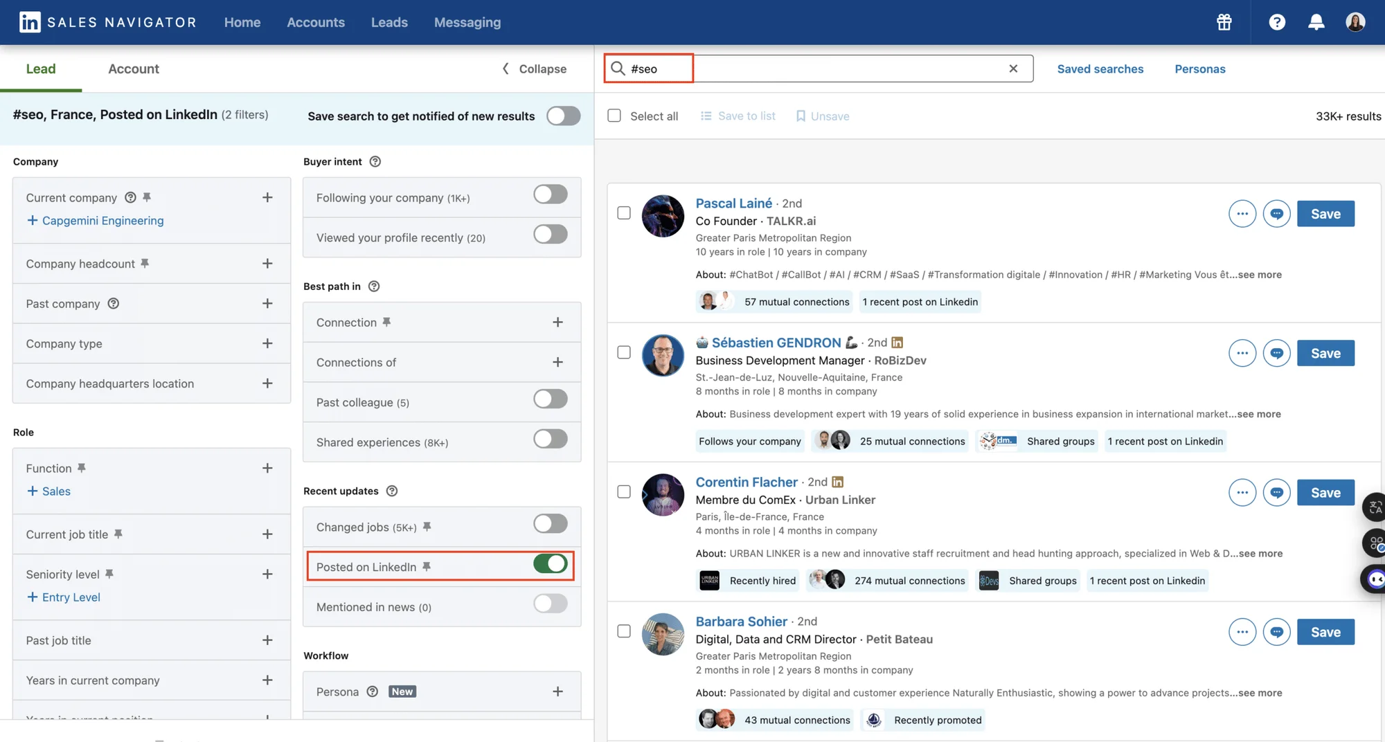This screenshot has width=1385, height=742.
Task: Collapse the filters panel
Action: [534, 69]
